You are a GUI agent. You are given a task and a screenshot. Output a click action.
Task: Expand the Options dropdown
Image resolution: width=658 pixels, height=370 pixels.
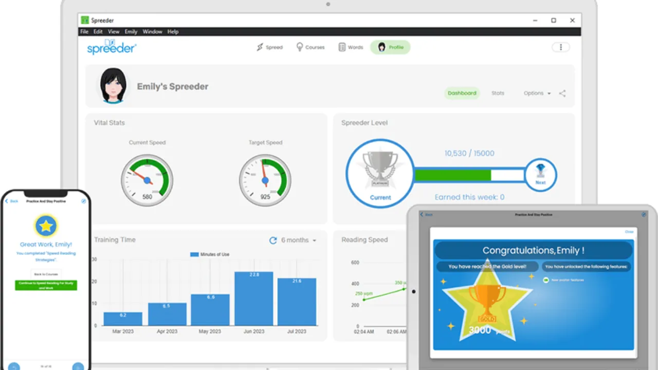537,93
